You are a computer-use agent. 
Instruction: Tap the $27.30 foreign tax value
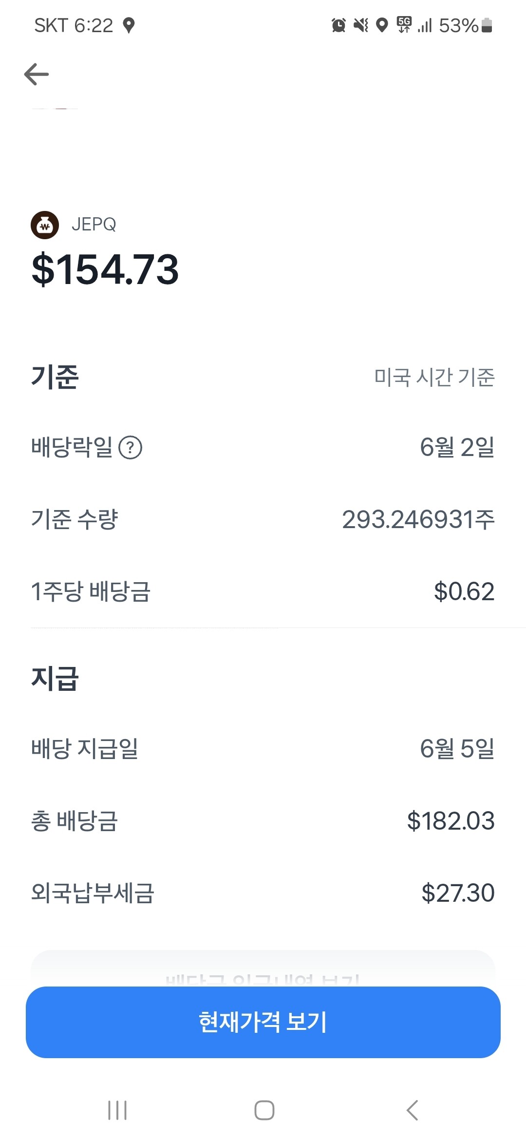457,893
